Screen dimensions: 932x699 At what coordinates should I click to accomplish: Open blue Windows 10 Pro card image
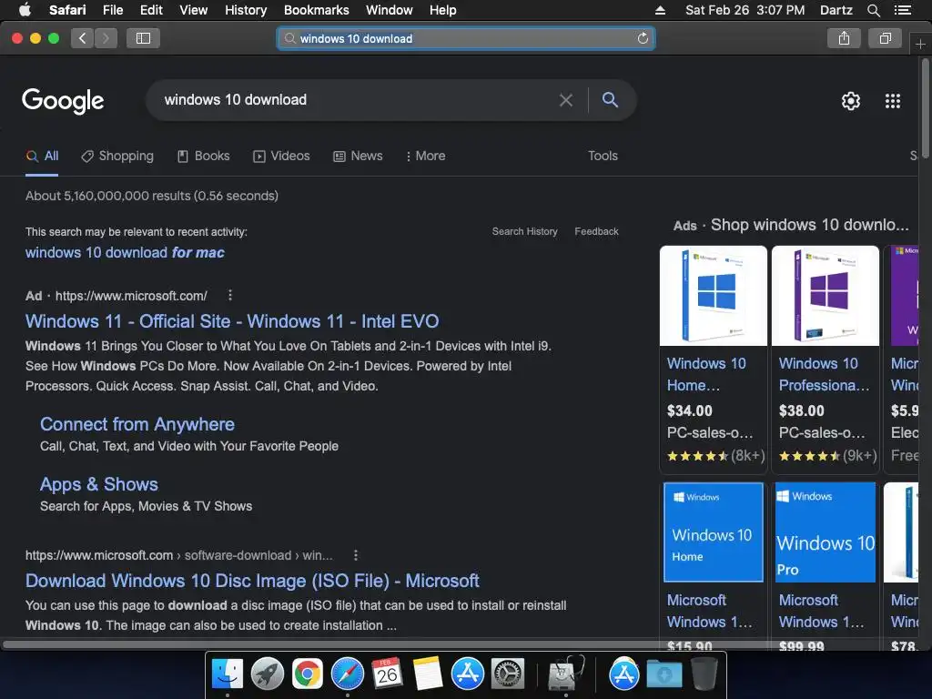click(x=825, y=532)
